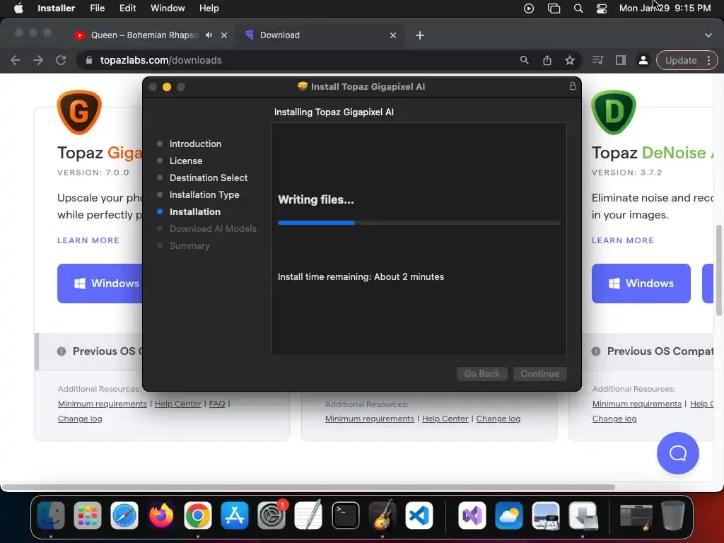Open Help Center link in middle card
The height and width of the screenshot is (543, 724).
pos(445,419)
